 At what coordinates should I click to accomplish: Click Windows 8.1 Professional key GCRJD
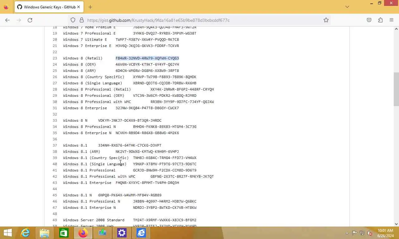(165, 170)
